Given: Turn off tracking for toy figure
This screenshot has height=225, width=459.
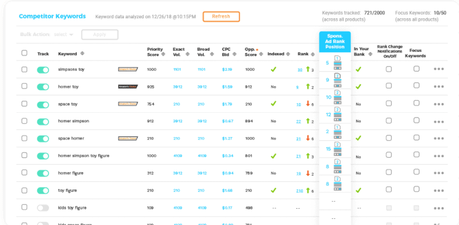Looking at the screenshot, I should 43,190.
